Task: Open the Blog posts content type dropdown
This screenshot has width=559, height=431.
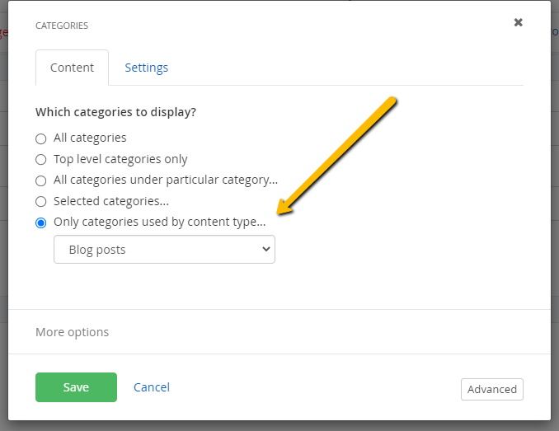Action: (x=164, y=250)
